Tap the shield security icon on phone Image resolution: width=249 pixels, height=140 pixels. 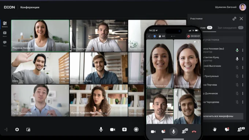click(155, 36)
